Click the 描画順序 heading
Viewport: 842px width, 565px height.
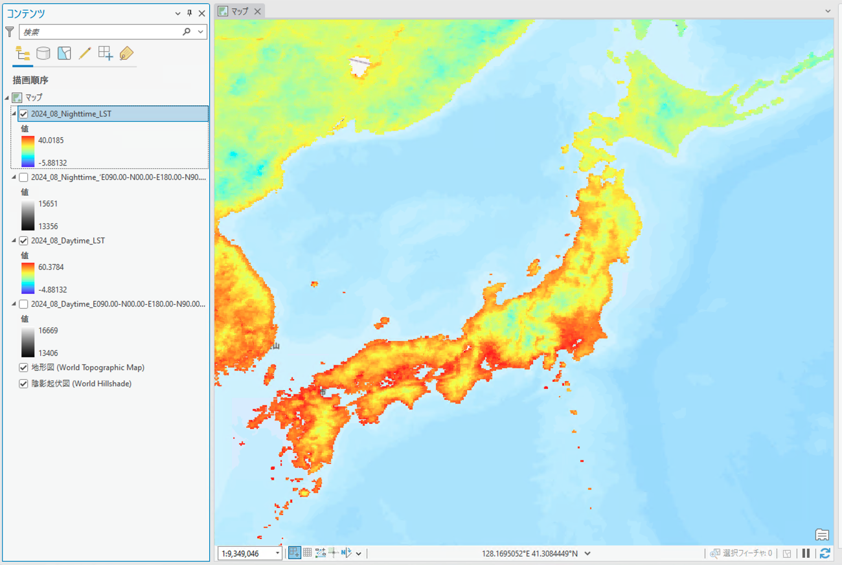(x=30, y=80)
